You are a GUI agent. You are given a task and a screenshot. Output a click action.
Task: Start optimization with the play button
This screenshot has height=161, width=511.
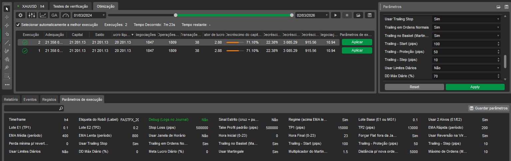(336, 15)
